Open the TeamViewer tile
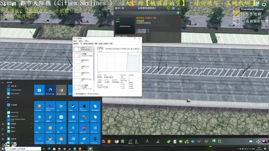 73,117
